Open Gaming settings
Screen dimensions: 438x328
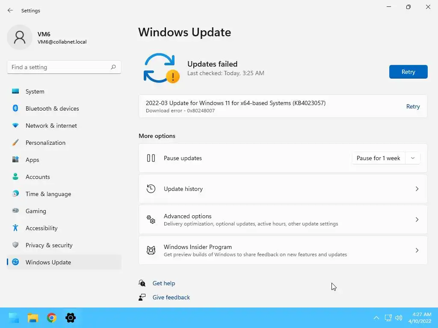pos(64,211)
